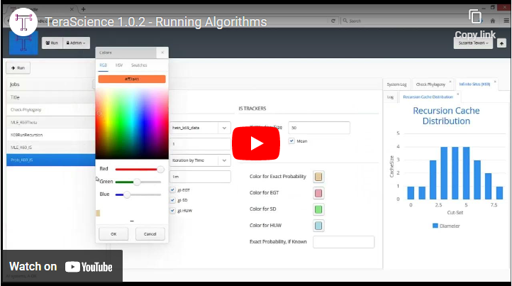Click the Run button in navbar
This screenshot has height=286, width=512.
52,43
